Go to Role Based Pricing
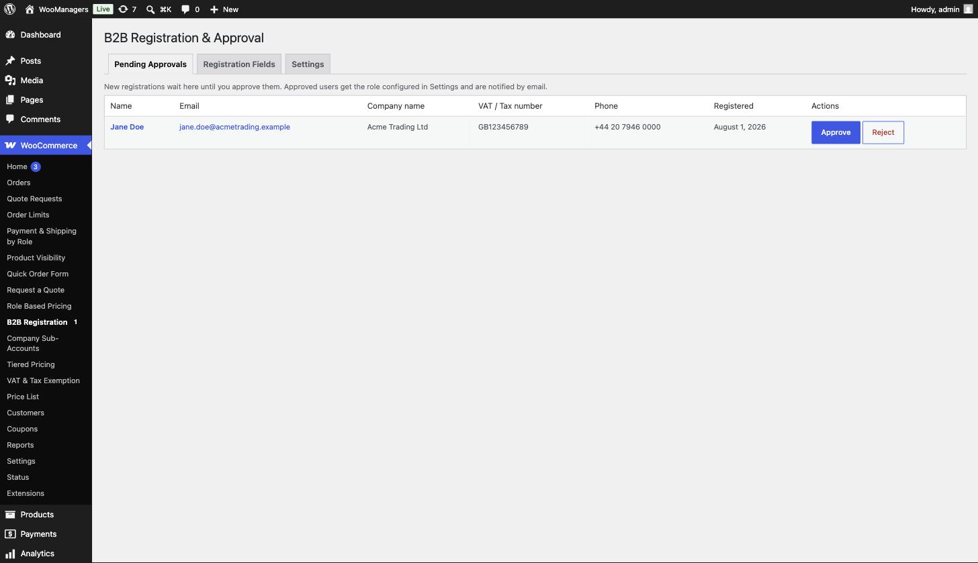The image size is (978, 563). click(39, 306)
